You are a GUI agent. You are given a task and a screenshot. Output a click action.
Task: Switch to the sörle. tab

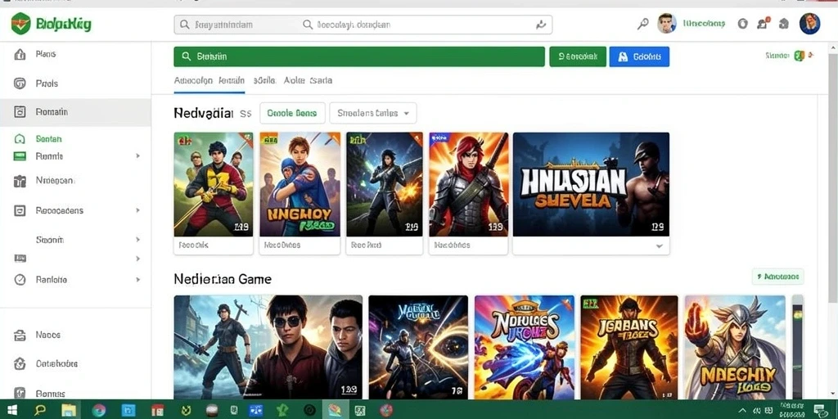tap(264, 81)
